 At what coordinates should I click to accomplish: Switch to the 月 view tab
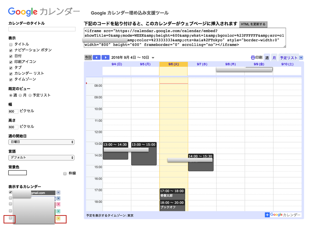(274, 58)
